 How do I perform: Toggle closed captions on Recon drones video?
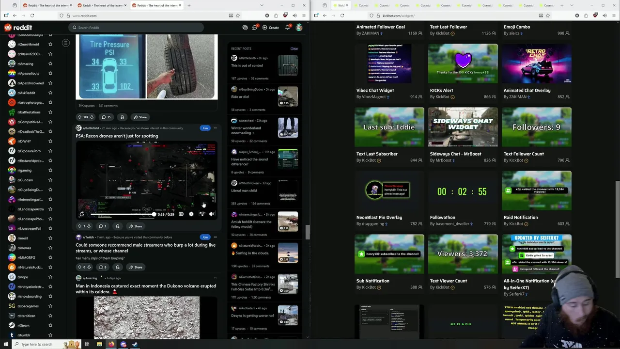[181, 214]
